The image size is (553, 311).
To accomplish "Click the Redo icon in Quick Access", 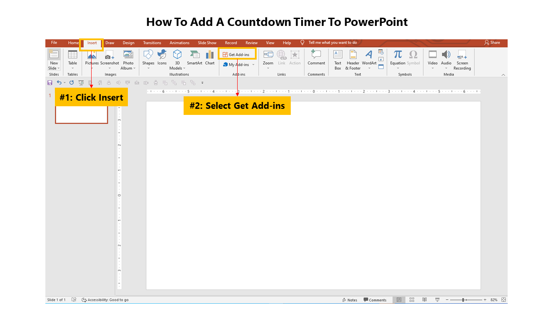I will [71, 83].
